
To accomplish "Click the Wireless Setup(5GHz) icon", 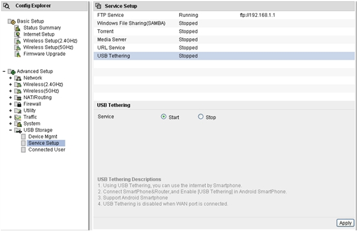I will 17,48.
